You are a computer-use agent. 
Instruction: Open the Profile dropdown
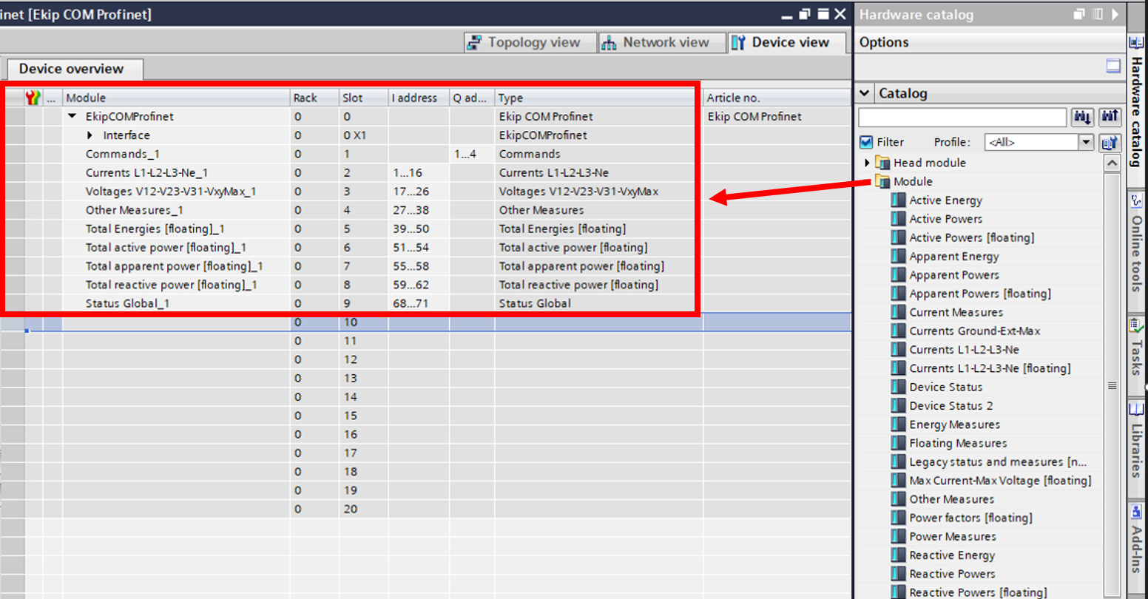tap(1086, 142)
